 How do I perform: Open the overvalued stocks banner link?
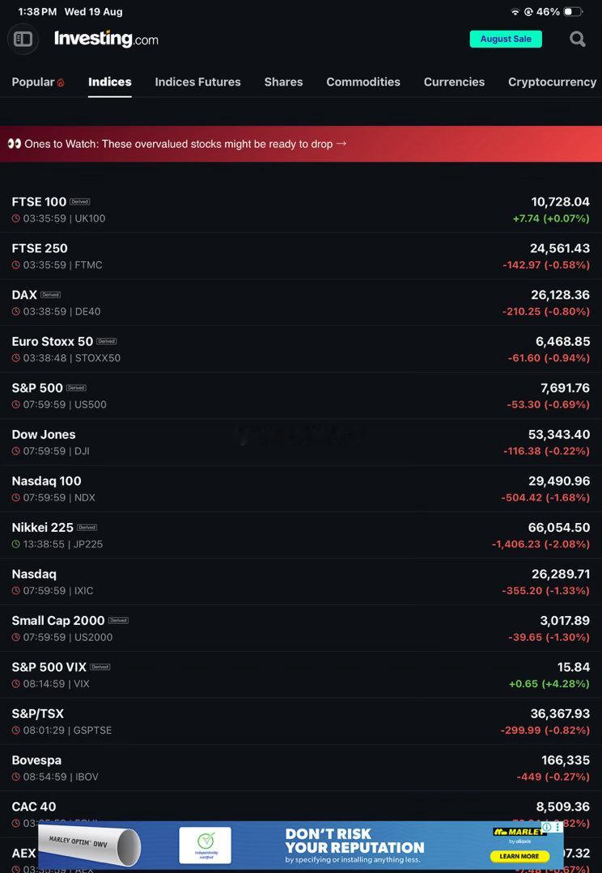click(301, 144)
